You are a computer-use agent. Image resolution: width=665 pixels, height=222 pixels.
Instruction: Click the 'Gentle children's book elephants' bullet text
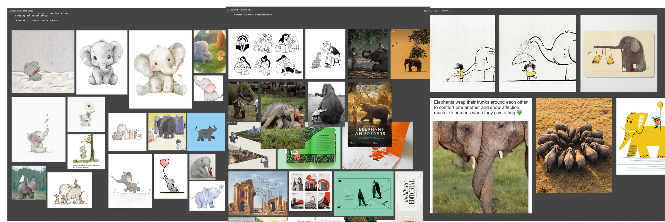[38, 21]
